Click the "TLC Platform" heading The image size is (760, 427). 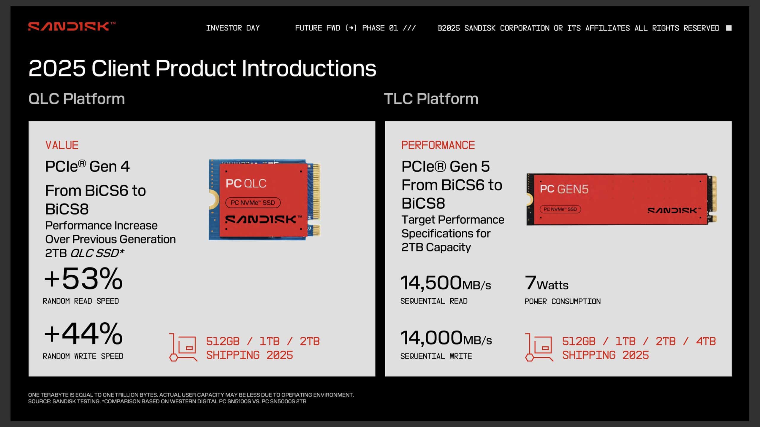[431, 99]
